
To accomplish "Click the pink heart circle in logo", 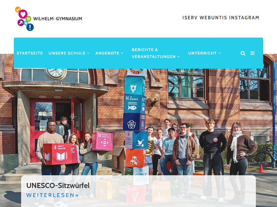I will (23, 14).
